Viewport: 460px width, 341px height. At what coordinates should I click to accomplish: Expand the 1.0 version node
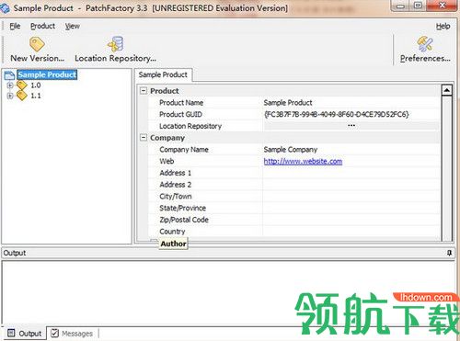point(10,85)
